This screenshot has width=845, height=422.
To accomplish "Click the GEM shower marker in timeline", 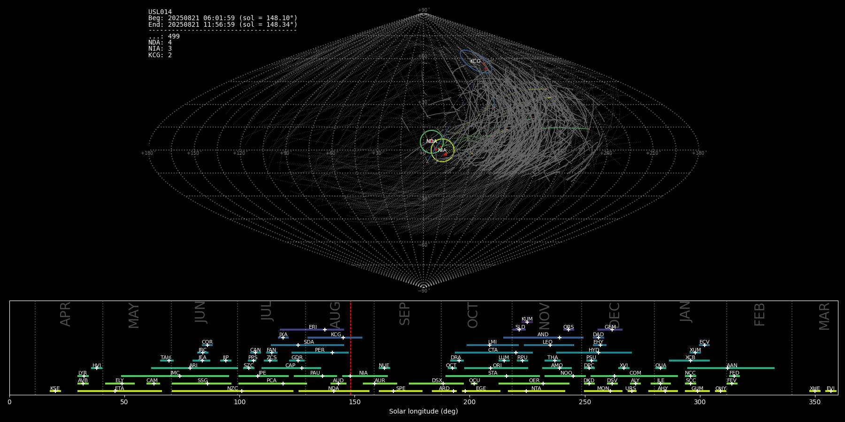I will pos(612,330).
